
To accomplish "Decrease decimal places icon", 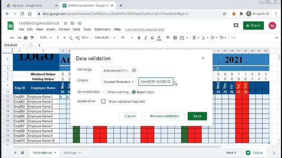I will (70, 38).
